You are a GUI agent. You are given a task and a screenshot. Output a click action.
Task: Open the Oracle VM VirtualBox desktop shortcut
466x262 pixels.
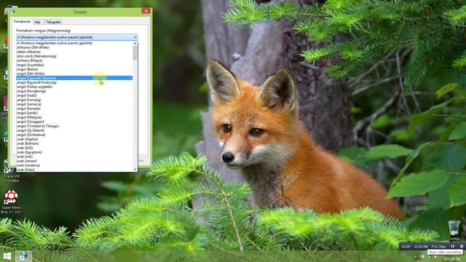(x=11, y=171)
